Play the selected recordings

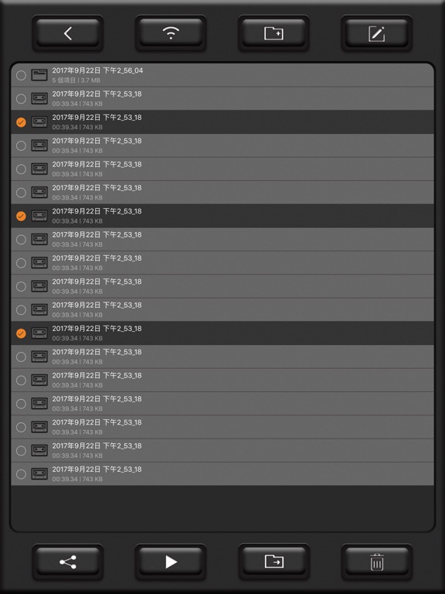(x=171, y=562)
